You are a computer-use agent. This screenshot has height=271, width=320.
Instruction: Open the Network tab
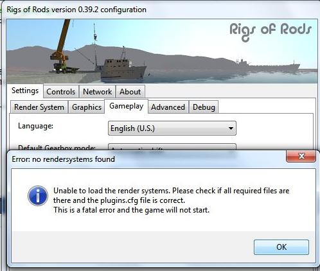click(97, 92)
